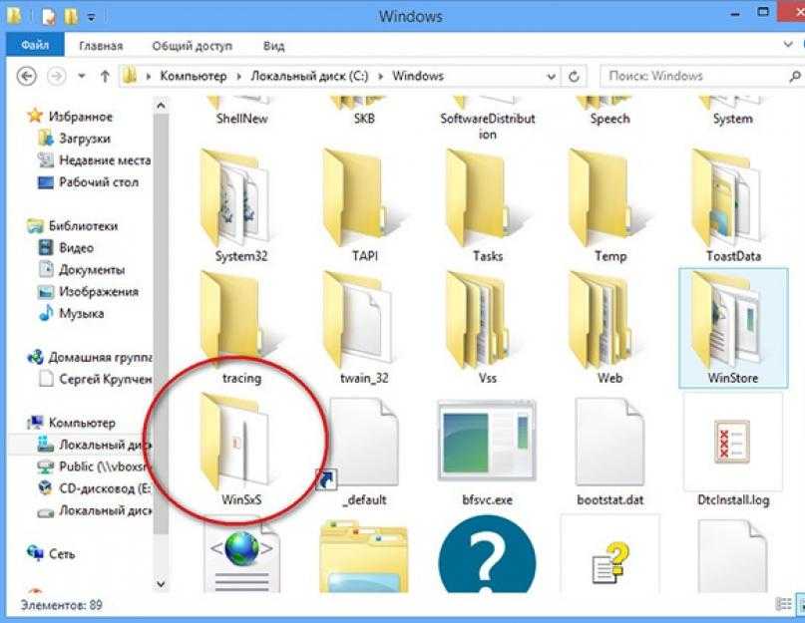The image size is (805, 623).
Task: Open the System32 folder icon
Action: tap(234, 198)
